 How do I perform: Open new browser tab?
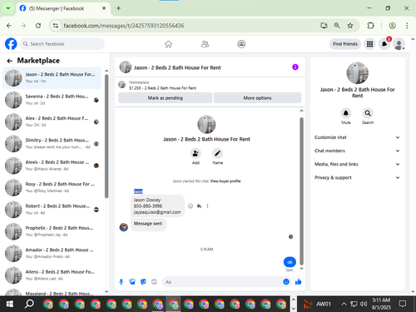click(x=118, y=8)
